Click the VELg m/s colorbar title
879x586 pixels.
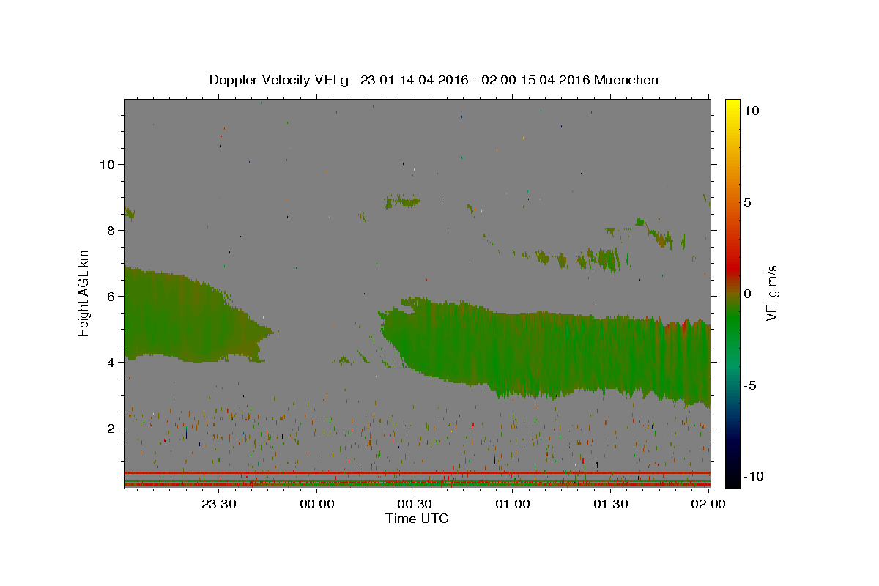pyautogui.click(x=771, y=293)
